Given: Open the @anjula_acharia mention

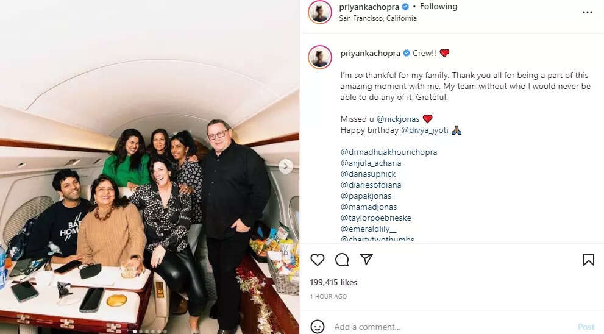Looking at the screenshot, I should [371, 163].
